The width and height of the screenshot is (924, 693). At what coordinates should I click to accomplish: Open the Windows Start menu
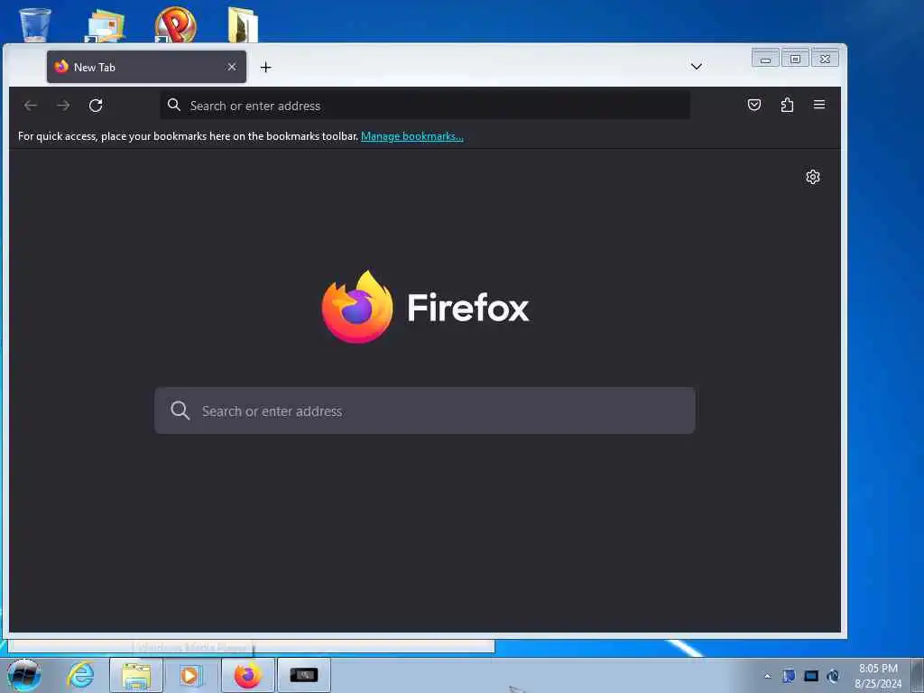click(24, 675)
